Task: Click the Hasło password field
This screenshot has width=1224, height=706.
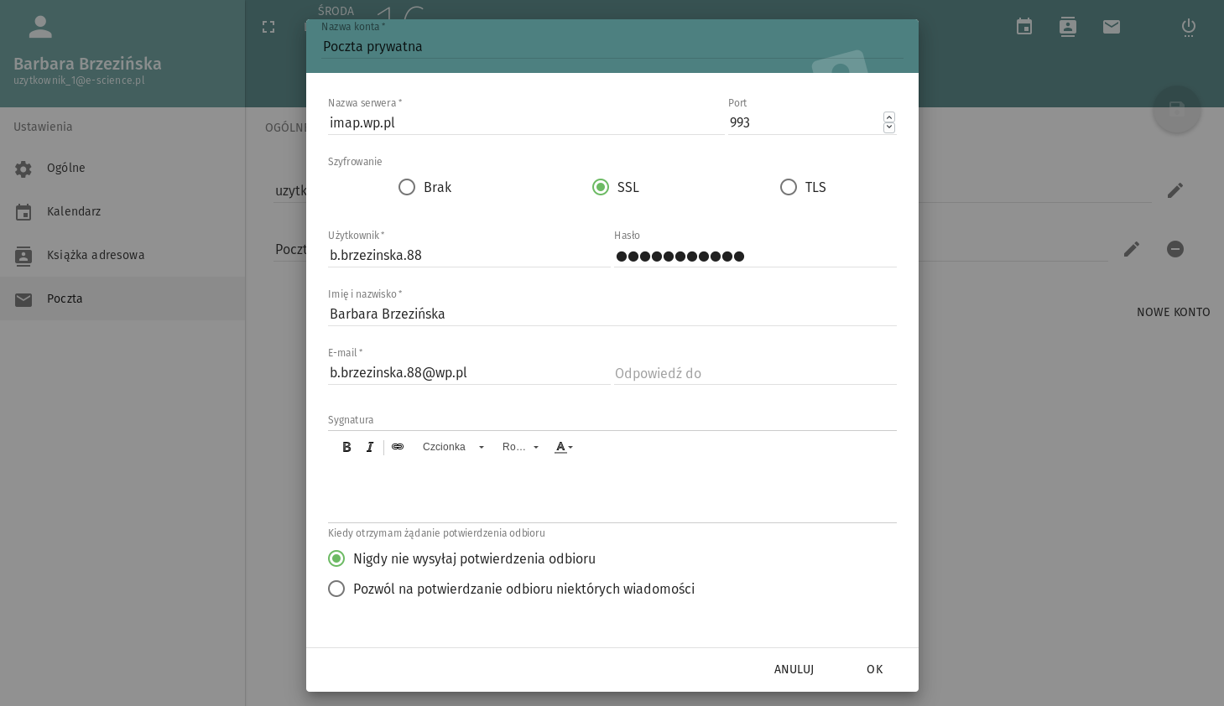Action: pos(755,255)
